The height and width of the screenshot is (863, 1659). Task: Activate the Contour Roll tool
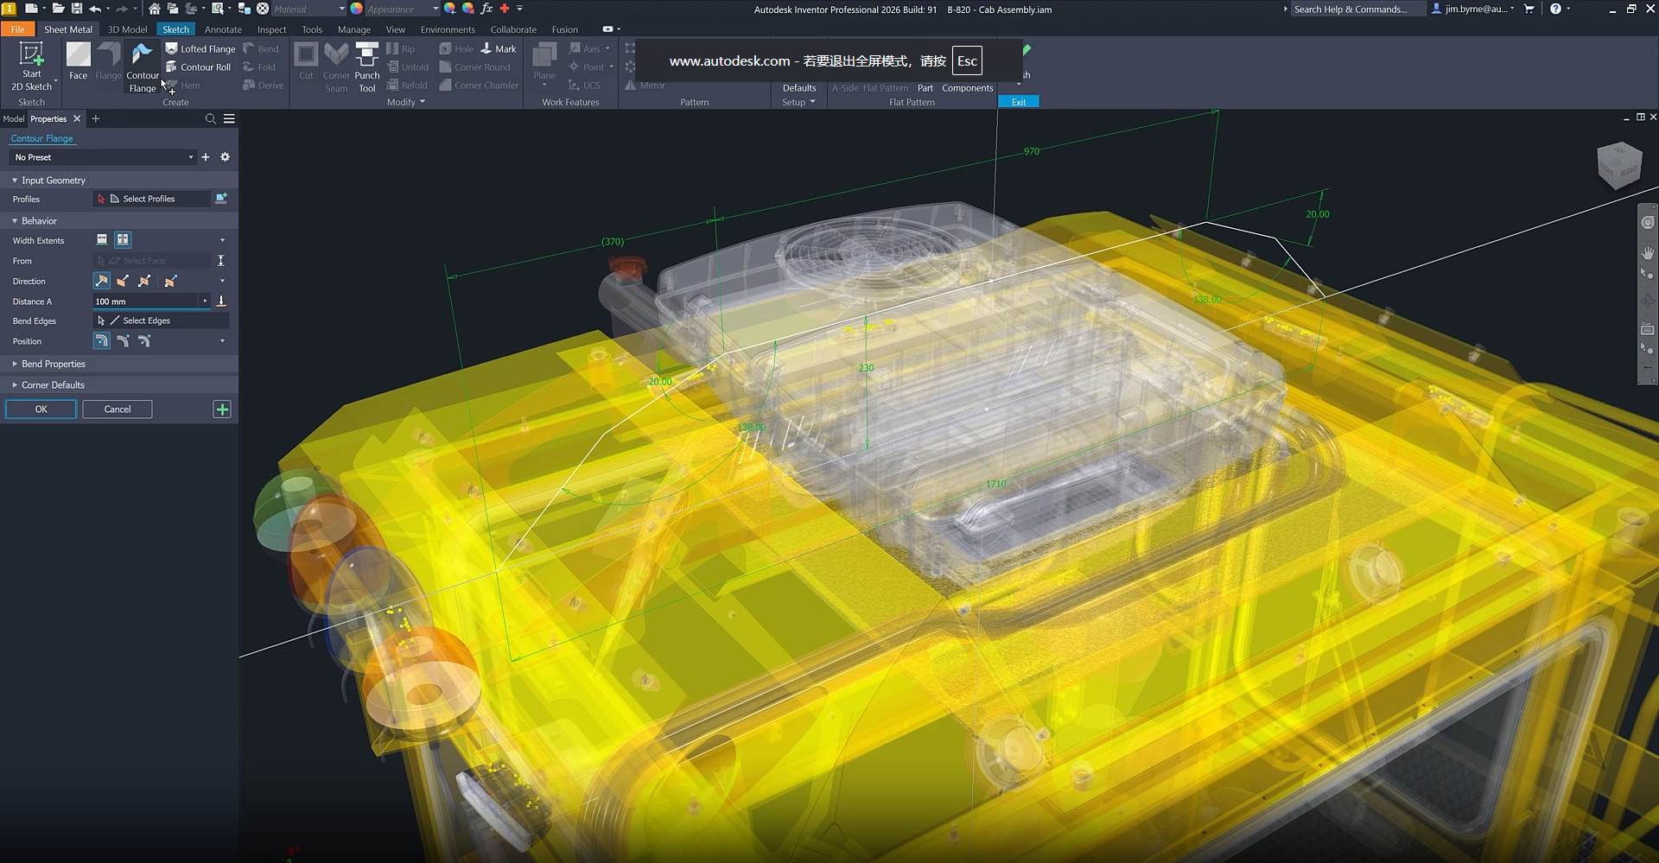(x=199, y=67)
